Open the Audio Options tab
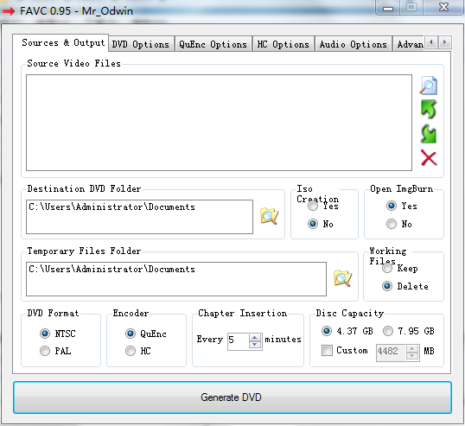 coord(354,44)
